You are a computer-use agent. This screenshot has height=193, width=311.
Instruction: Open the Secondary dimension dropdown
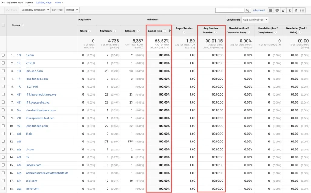pyautogui.click(x=35, y=10)
